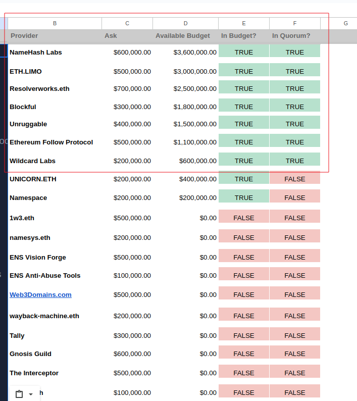Click NameHash Labs ask $600,000.00

132,52
